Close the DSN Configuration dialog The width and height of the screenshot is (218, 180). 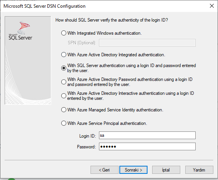coord(212,6)
